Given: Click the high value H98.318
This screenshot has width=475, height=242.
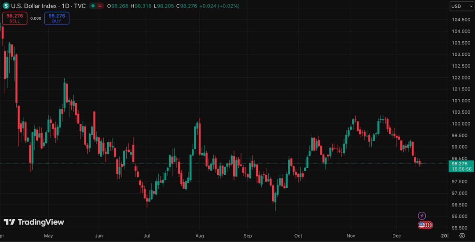Looking at the screenshot, I should [141, 6].
